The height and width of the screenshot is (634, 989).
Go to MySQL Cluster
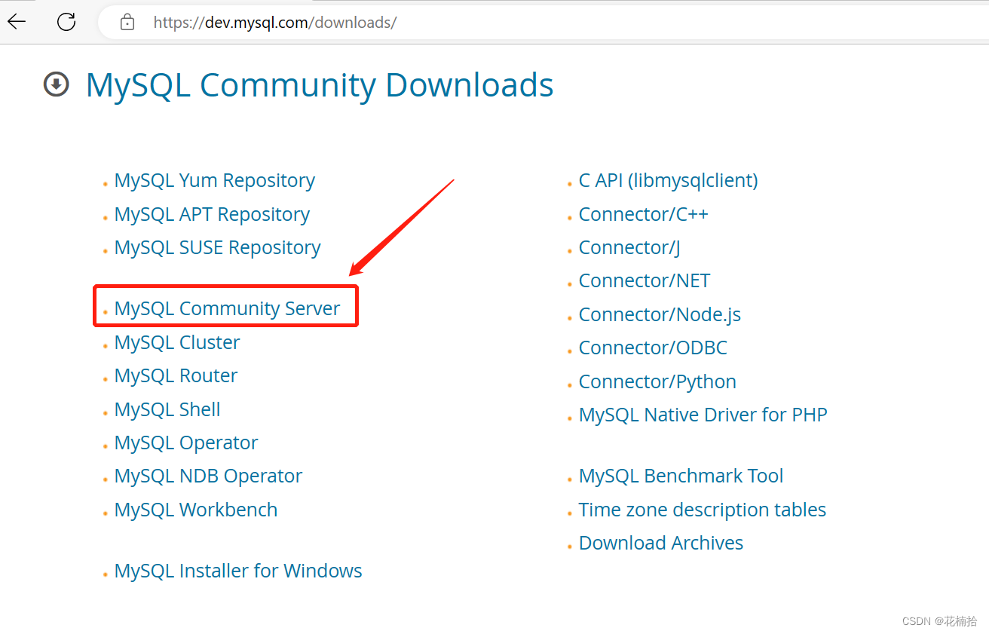coord(177,342)
